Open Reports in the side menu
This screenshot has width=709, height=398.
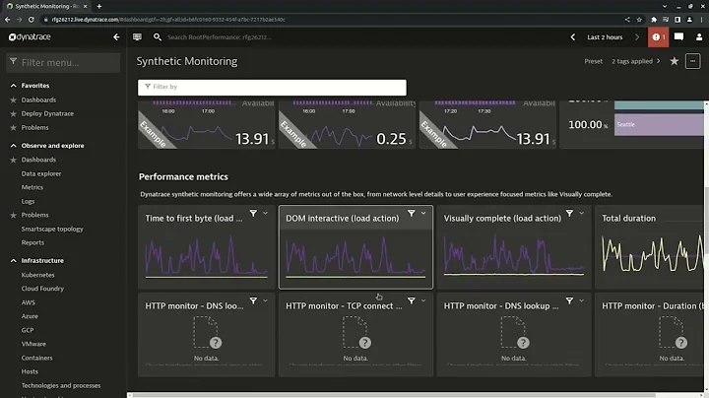[32, 243]
